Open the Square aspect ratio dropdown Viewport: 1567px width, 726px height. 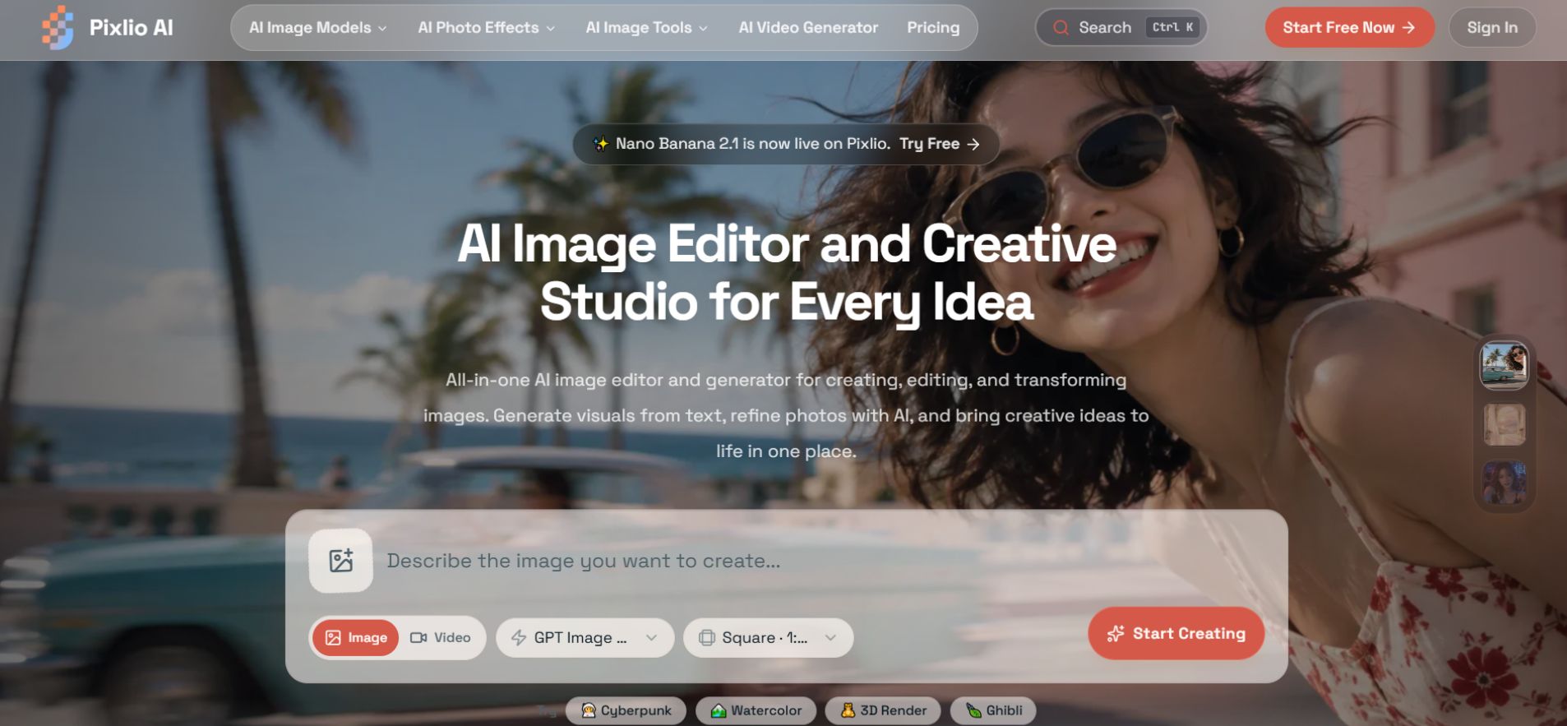point(768,638)
